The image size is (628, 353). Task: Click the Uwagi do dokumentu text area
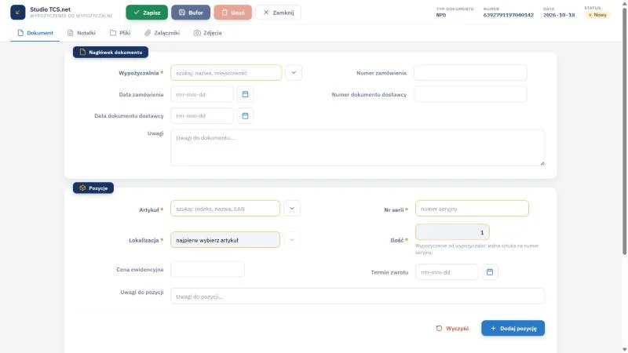(x=358, y=147)
